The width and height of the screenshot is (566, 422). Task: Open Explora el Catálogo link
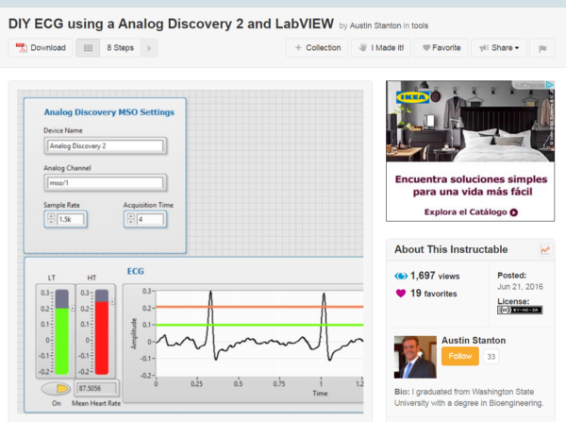coord(471,212)
